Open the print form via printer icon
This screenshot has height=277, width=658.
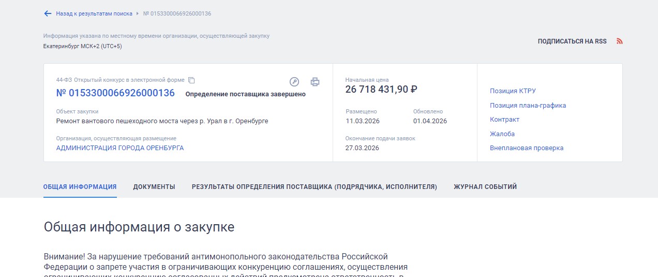point(315,82)
